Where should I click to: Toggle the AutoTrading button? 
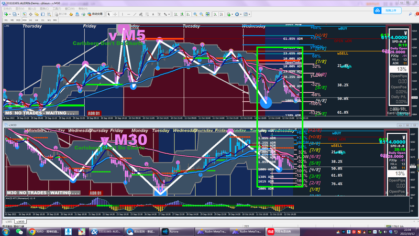95,14
